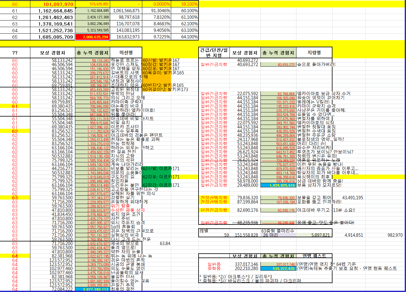
Task: Select the yellow 던전긴급지령 cell
Action: pos(214,210)
